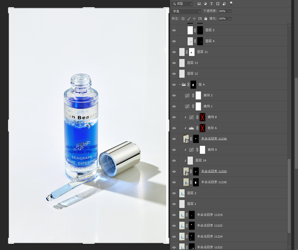Click mask link icon of 图层 5
The width and height of the screenshot is (298, 250).
195,30
